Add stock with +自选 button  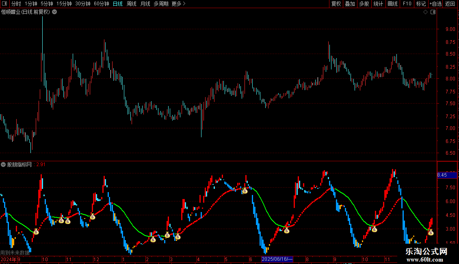[x=435, y=4]
